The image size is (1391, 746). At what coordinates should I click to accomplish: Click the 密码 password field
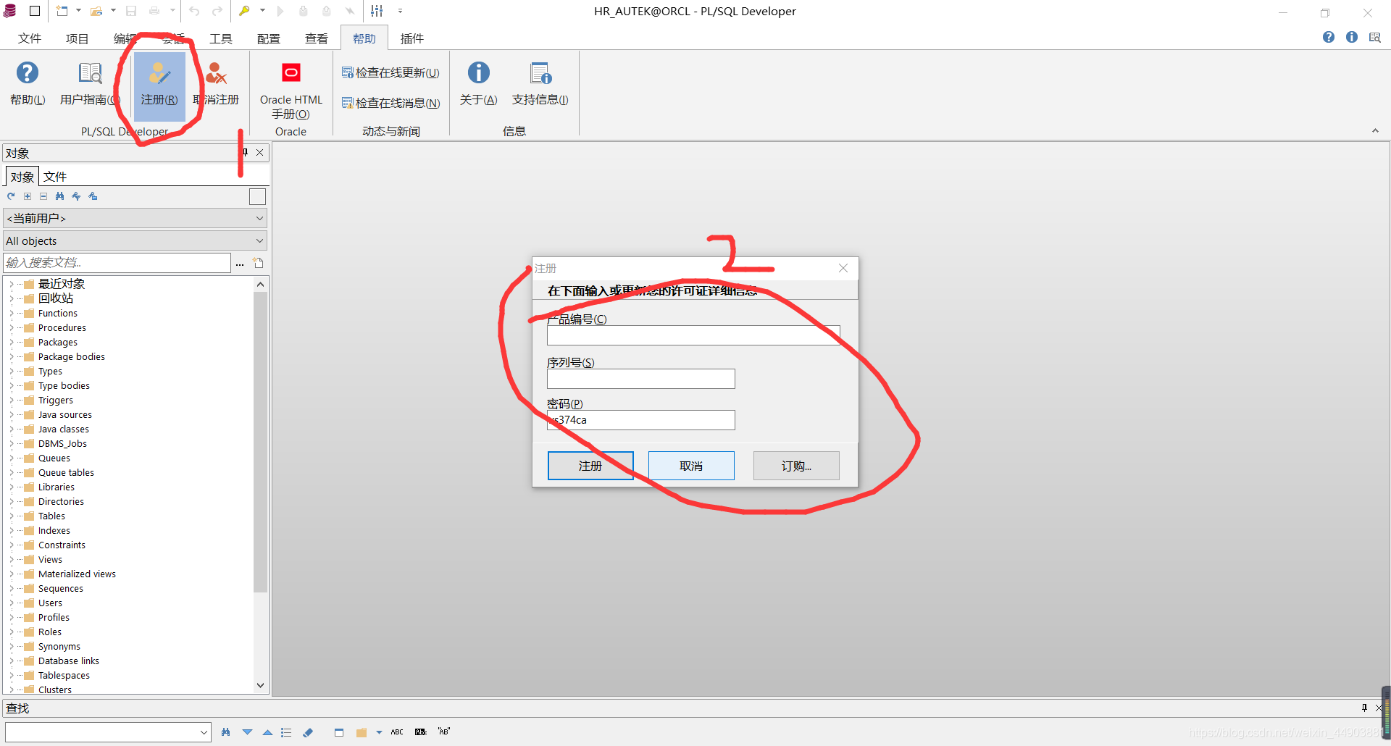pos(641,420)
